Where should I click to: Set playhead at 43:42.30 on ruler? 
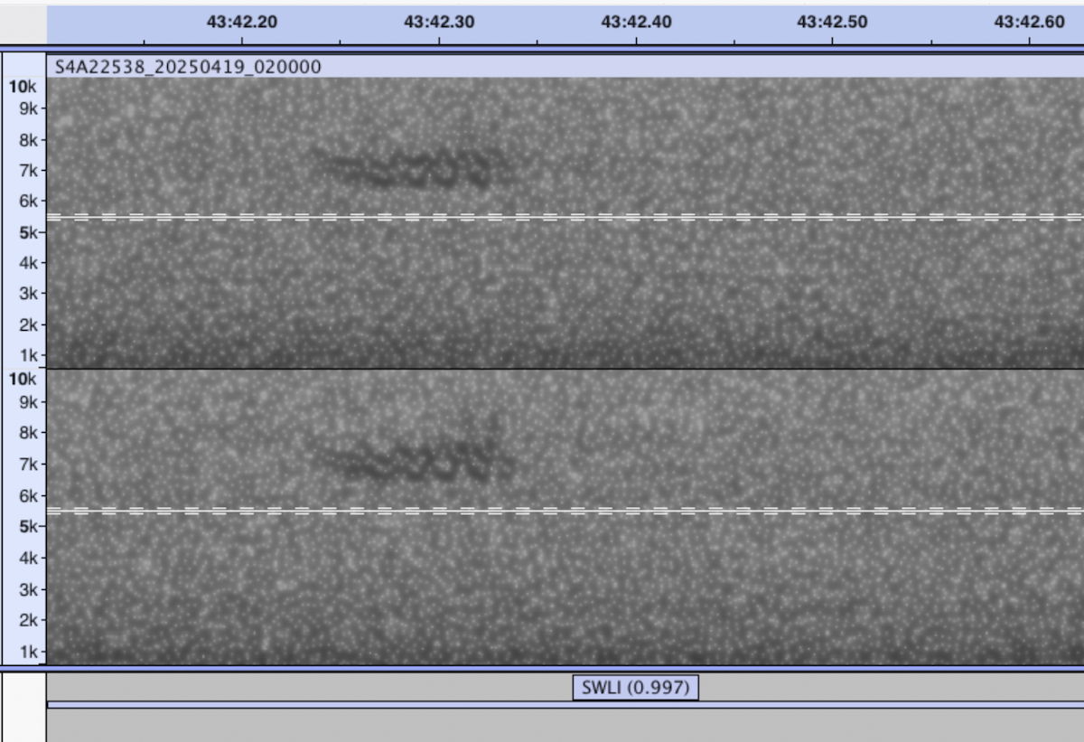[439, 22]
